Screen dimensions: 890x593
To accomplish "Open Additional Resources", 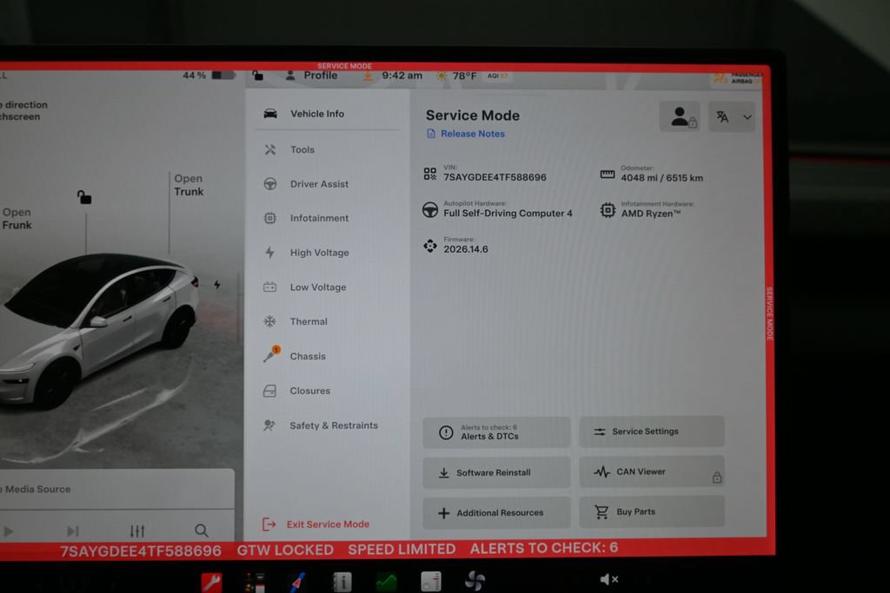I will pyautogui.click(x=496, y=512).
